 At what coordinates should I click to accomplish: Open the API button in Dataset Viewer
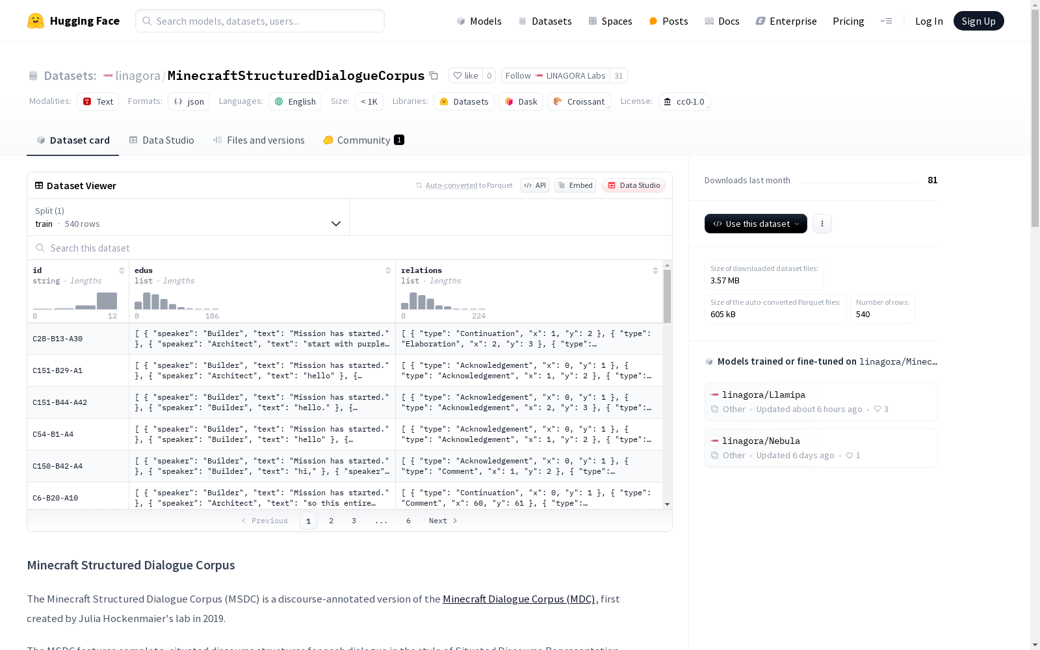click(535, 185)
